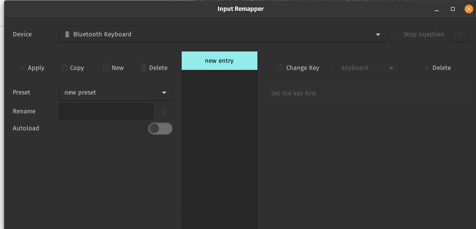Delete the preset via trash icon
The height and width of the screenshot is (229, 476).
pos(154,68)
